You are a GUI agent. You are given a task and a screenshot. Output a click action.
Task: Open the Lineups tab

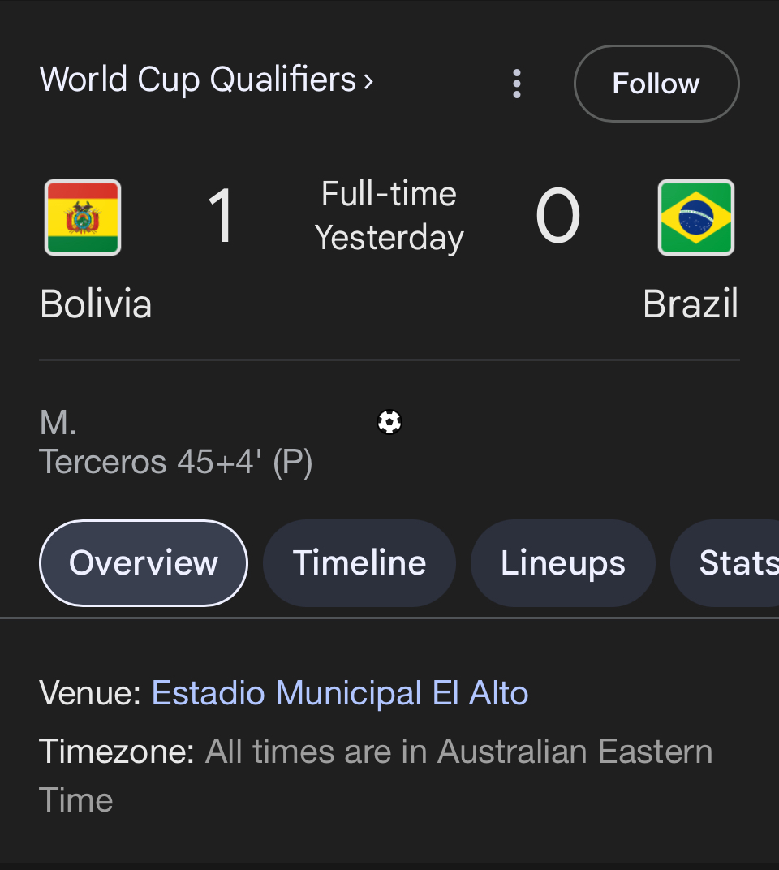pyautogui.click(x=562, y=562)
